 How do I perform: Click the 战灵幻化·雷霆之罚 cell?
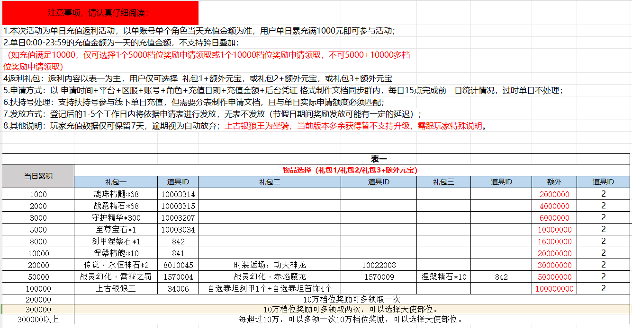[116, 276]
